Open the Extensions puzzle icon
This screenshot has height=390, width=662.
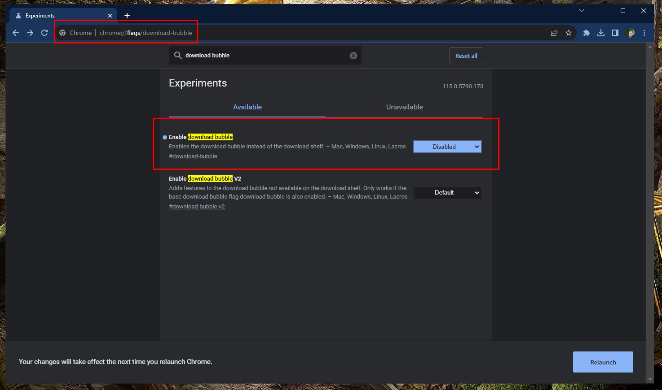pyautogui.click(x=587, y=33)
